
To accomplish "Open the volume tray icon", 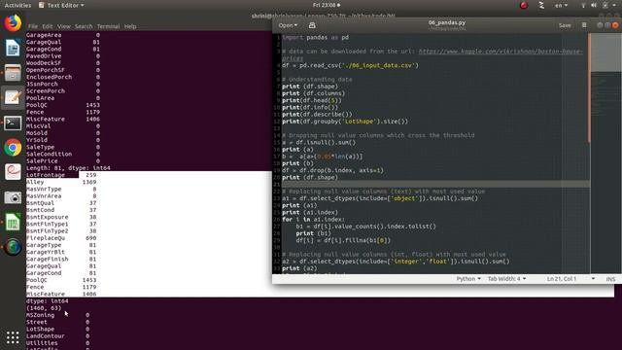I will coord(594,5).
